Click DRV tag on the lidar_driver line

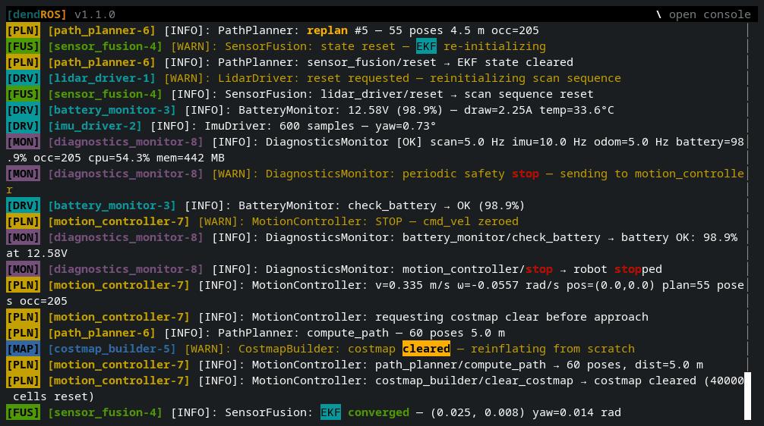point(23,78)
